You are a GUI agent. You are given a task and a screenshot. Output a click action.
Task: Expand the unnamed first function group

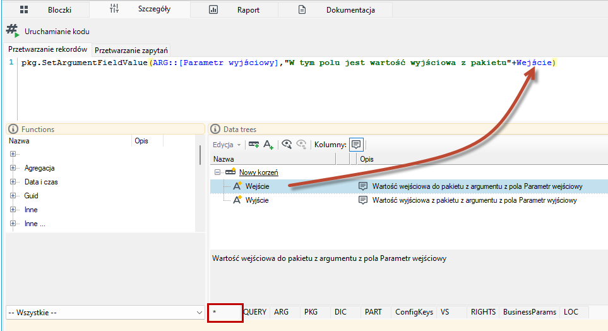13,154
